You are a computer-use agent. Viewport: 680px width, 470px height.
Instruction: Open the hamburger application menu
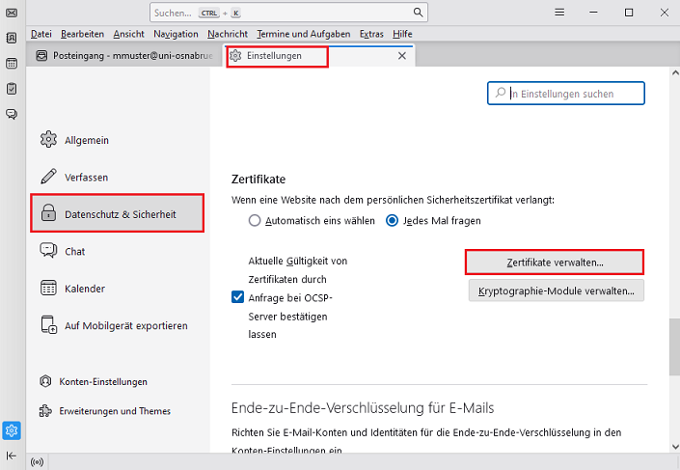[x=559, y=13]
